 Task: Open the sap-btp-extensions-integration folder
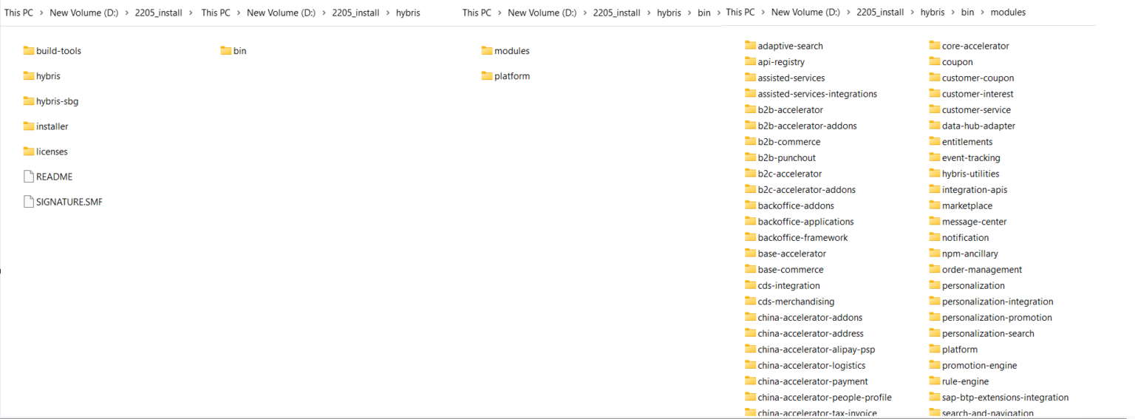click(1004, 398)
